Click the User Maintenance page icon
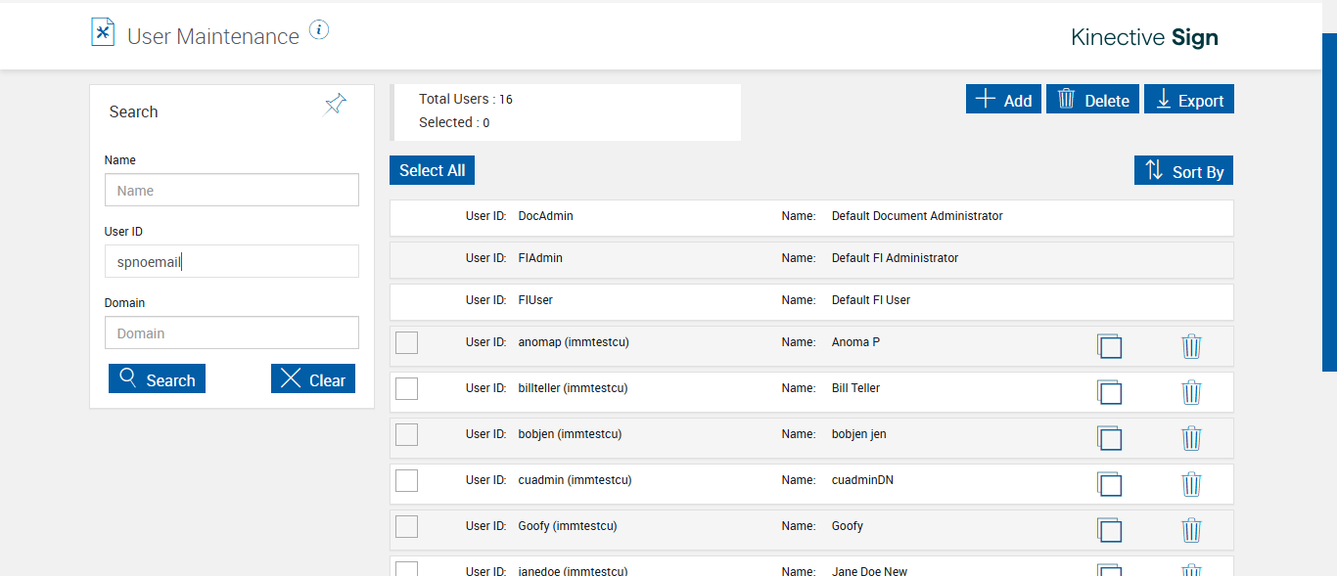 pyautogui.click(x=103, y=32)
